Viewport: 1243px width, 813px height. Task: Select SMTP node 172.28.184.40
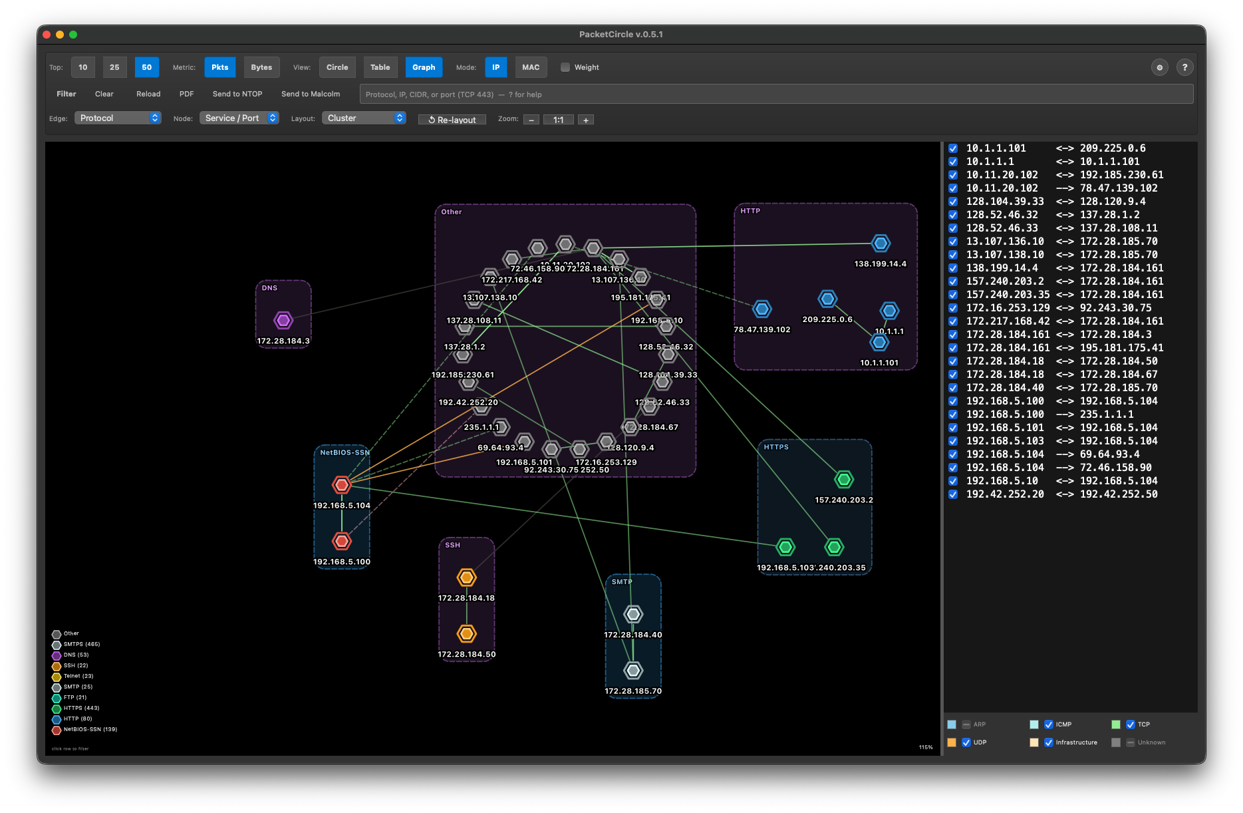[x=633, y=614]
